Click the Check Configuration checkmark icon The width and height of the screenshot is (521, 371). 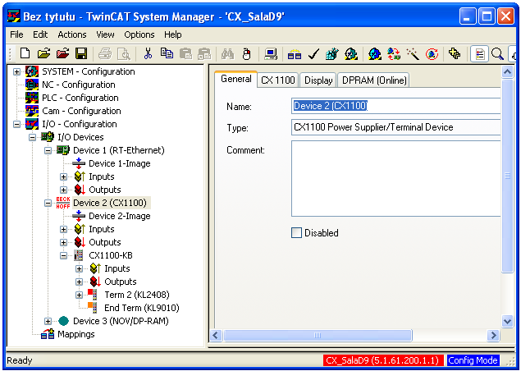313,53
